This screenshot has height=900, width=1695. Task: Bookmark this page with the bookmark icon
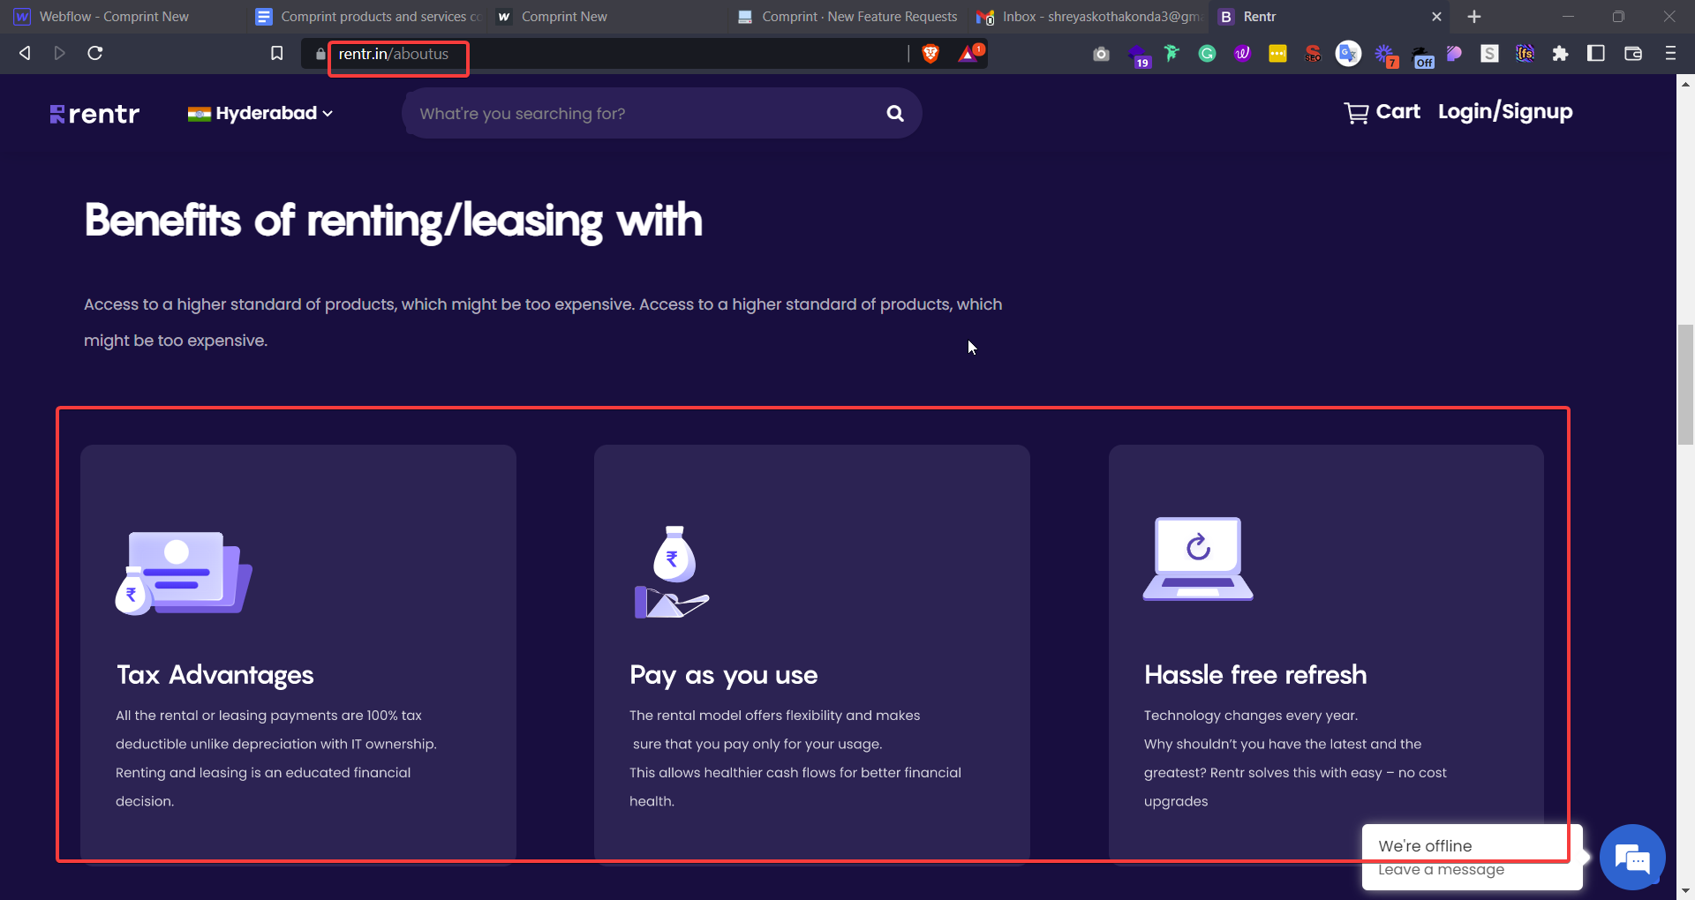pos(276,54)
